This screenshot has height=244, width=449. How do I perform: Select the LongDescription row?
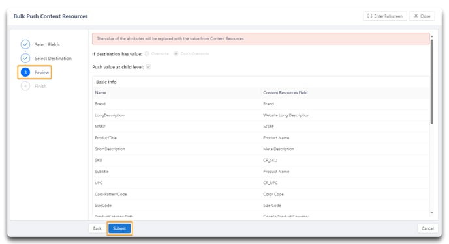coord(261,115)
